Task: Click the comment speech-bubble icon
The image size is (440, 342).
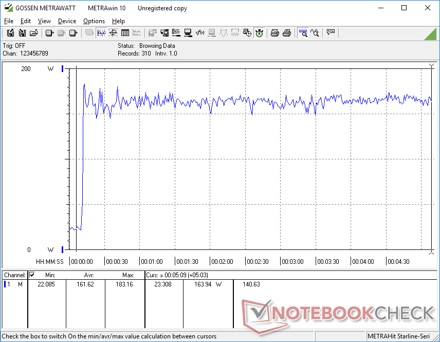Action: point(331,32)
